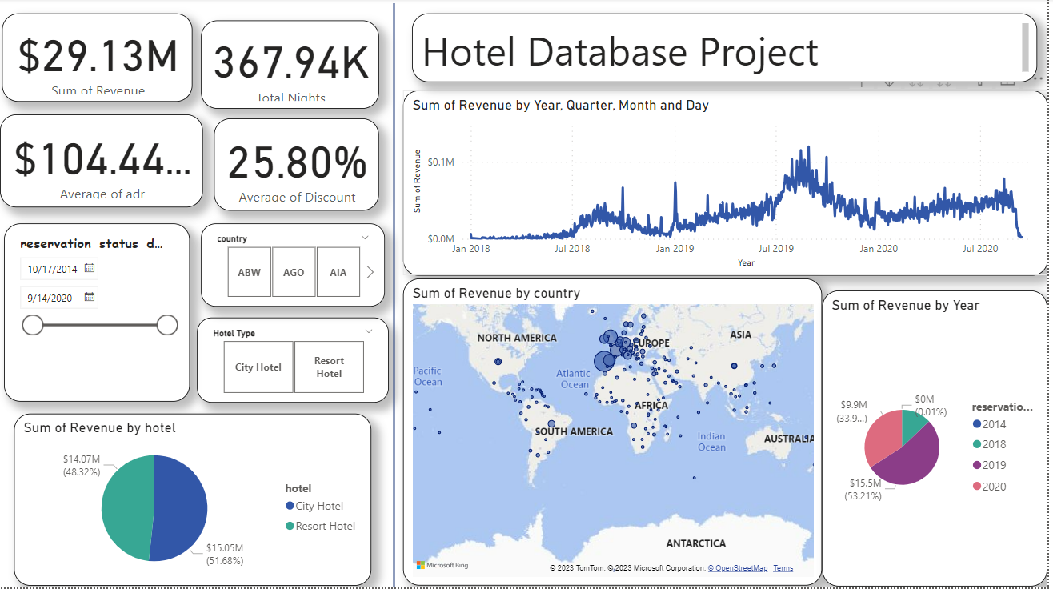This screenshot has height=589, width=1053.
Task: Click the Microsoft Bing logo on map
Action: point(442,566)
